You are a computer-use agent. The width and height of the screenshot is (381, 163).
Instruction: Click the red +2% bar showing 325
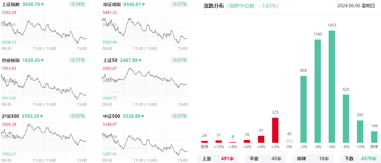[275, 130]
